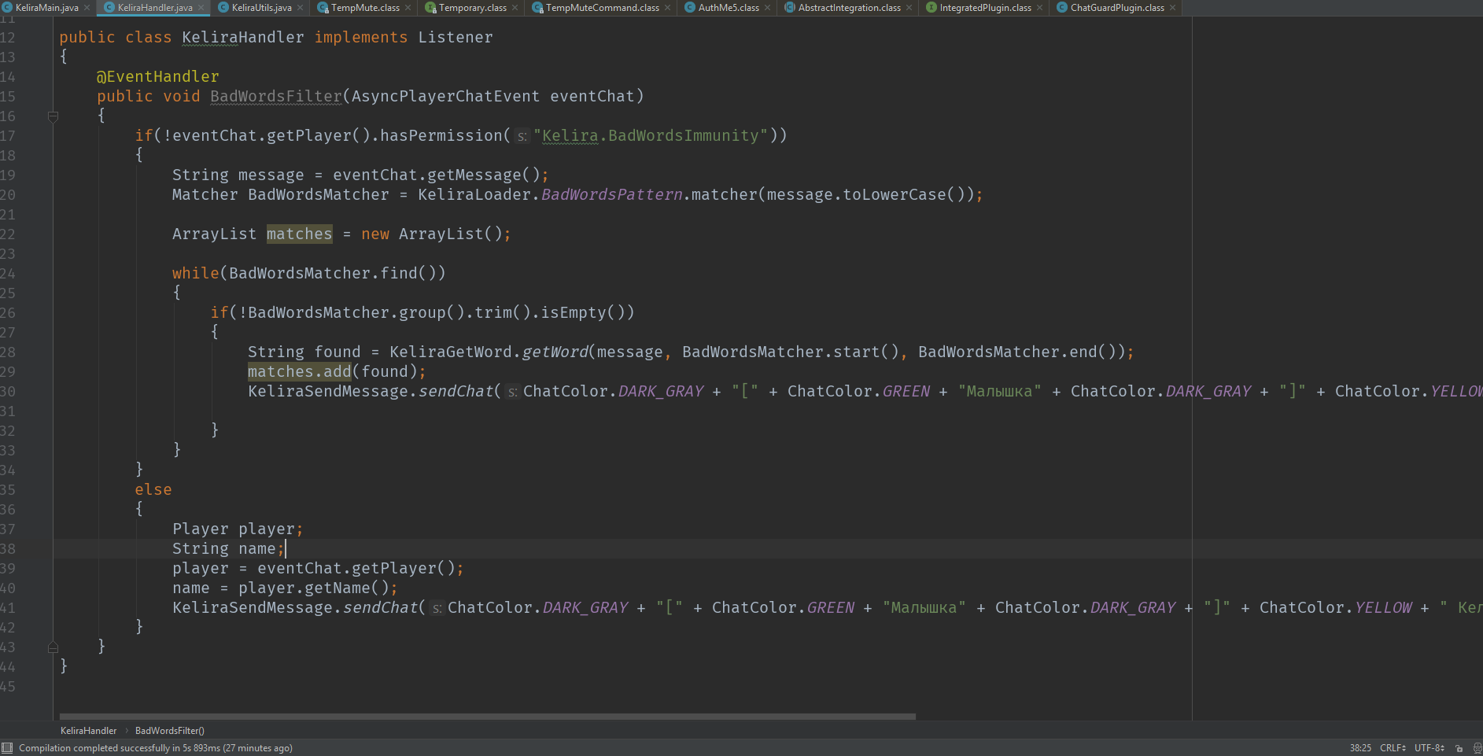This screenshot has width=1483, height=756.
Task: Click the class icon on ChatGuardPlugin.class tab
Action: pyautogui.click(x=1062, y=8)
